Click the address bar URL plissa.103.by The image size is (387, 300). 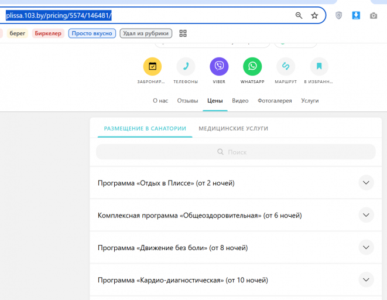point(59,16)
